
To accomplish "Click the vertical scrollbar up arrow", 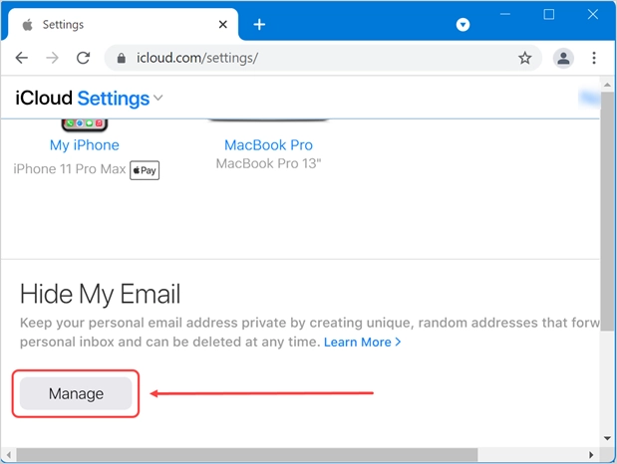I will tap(607, 85).
